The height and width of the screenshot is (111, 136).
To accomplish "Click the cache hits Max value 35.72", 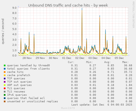I will [128, 72].
